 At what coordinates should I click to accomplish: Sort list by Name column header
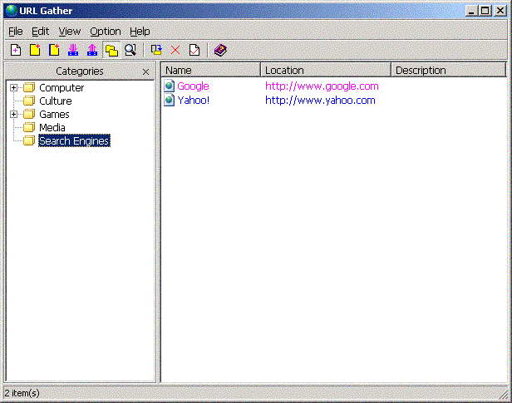pyautogui.click(x=210, y=71)
